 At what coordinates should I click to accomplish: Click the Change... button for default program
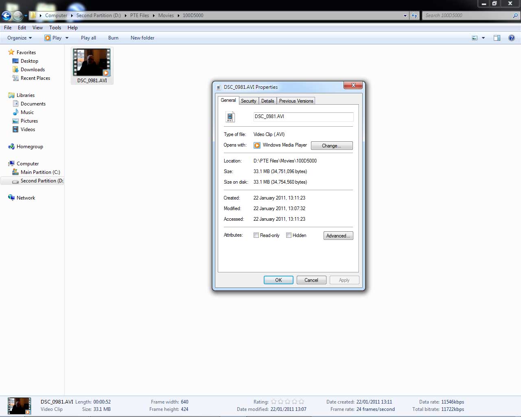(x=331, y=146)
